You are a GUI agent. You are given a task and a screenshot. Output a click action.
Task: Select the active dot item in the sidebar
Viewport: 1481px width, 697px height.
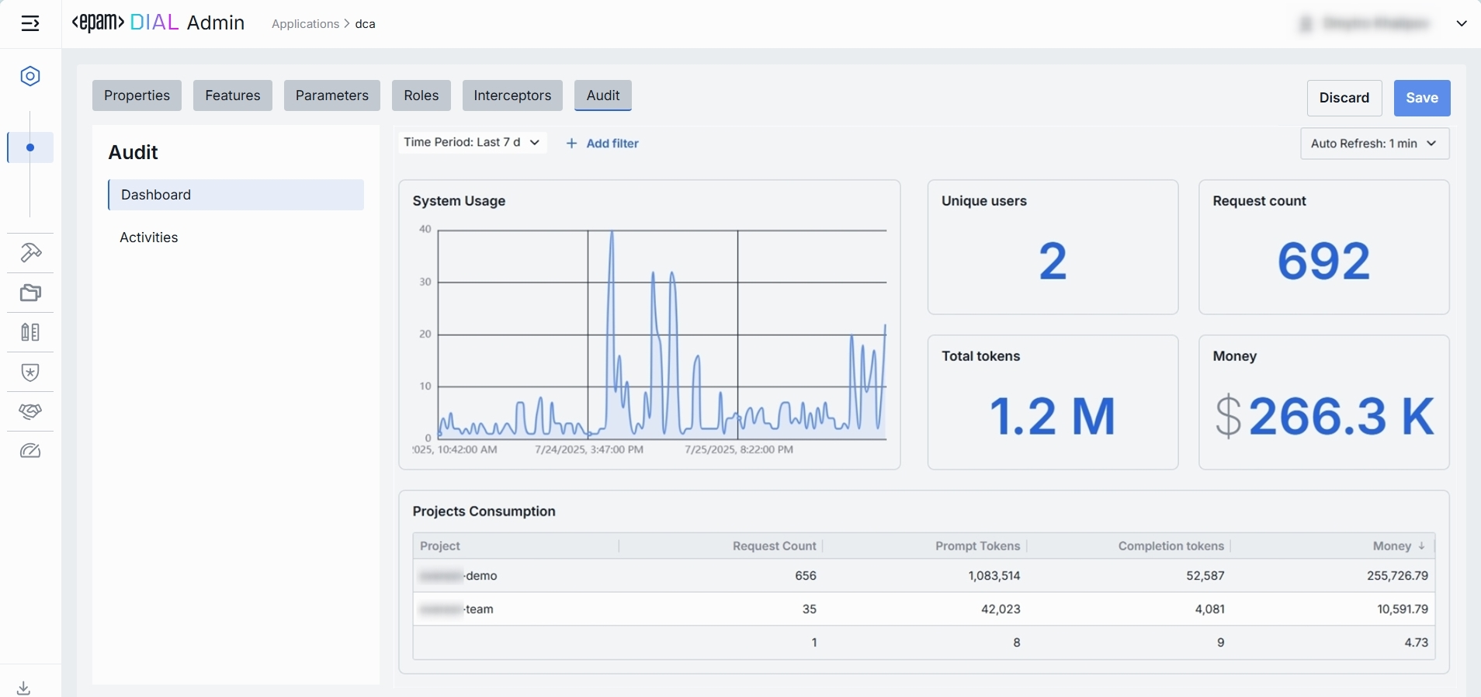(30, 147)
